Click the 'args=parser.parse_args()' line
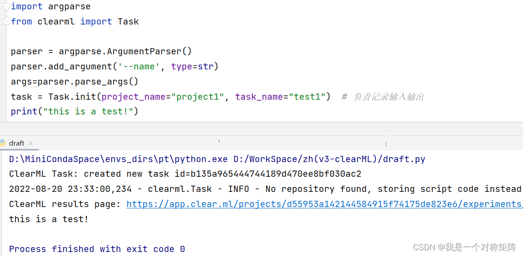Screen dimensions: 523x256 [x=74, y=82]
